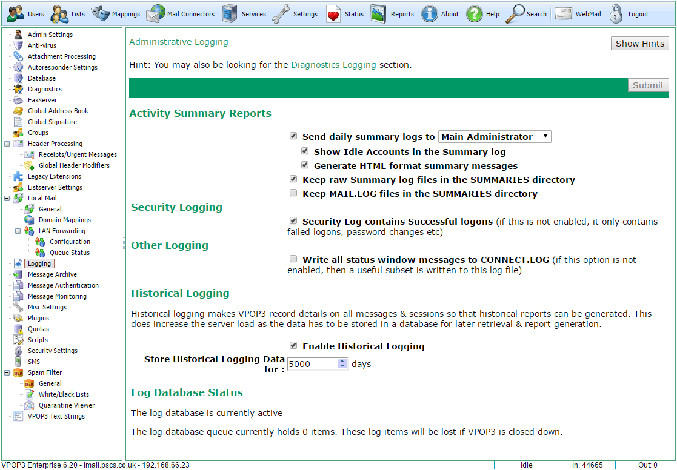Click the FaxServer icon
Image resolution: width=677 pixels, height=470 pixels.
pos(18,100)
